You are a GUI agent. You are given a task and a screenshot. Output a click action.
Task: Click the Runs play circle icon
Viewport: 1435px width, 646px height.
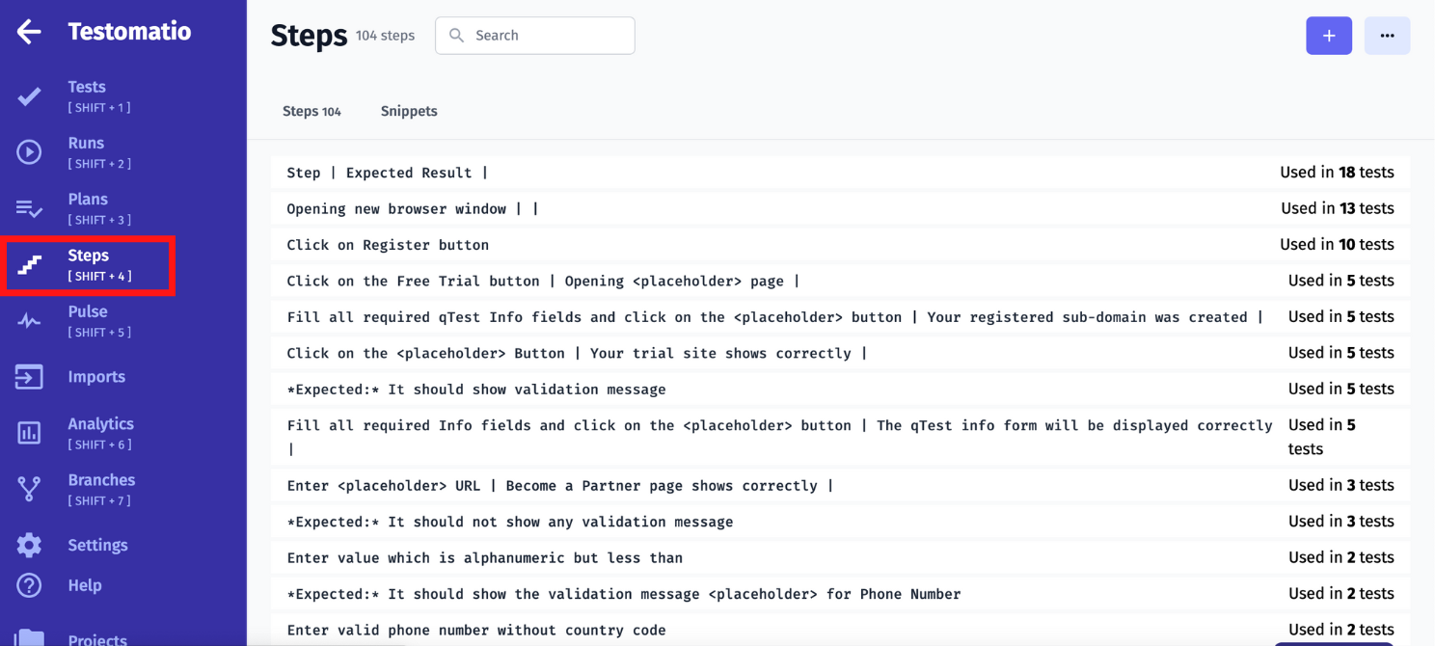click(x=29, y=152)
